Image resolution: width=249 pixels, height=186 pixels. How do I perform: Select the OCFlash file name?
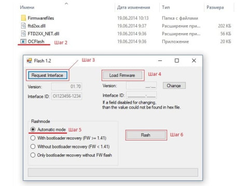click(x=36, y=41)
